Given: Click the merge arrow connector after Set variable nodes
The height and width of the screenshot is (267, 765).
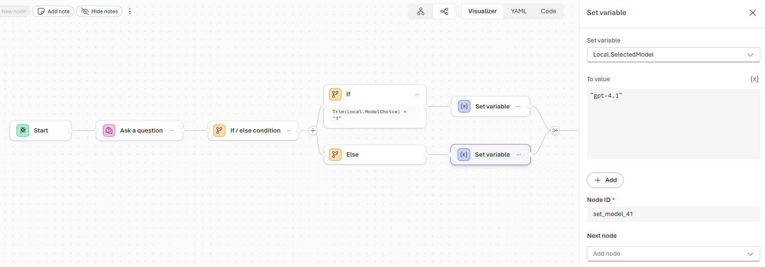Looking at the screenshot, I should (x=555, y=131).
